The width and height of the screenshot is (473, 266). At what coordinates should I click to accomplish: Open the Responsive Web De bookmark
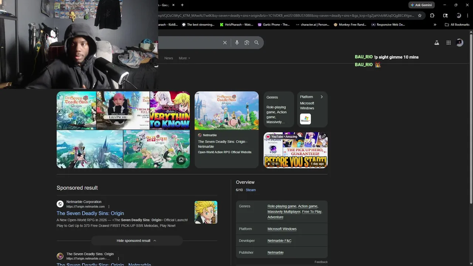388,25
